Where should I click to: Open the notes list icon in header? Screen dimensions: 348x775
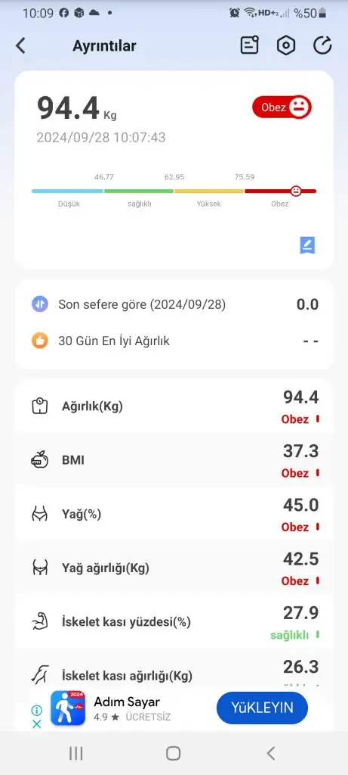249,45
